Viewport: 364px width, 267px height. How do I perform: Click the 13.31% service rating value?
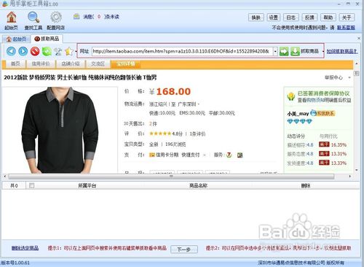(339, 154)
